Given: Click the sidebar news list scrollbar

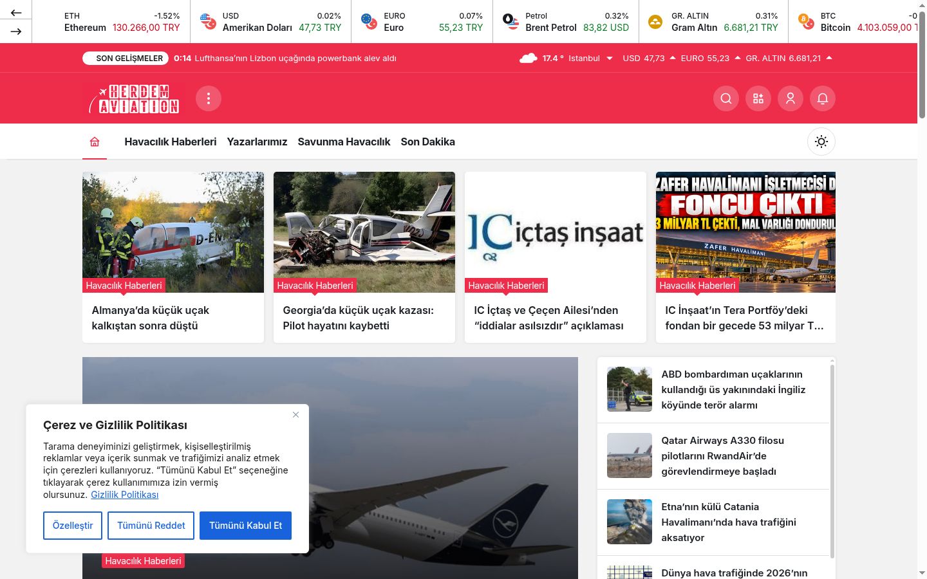Looking at the screenshot, I should (832, 461).
